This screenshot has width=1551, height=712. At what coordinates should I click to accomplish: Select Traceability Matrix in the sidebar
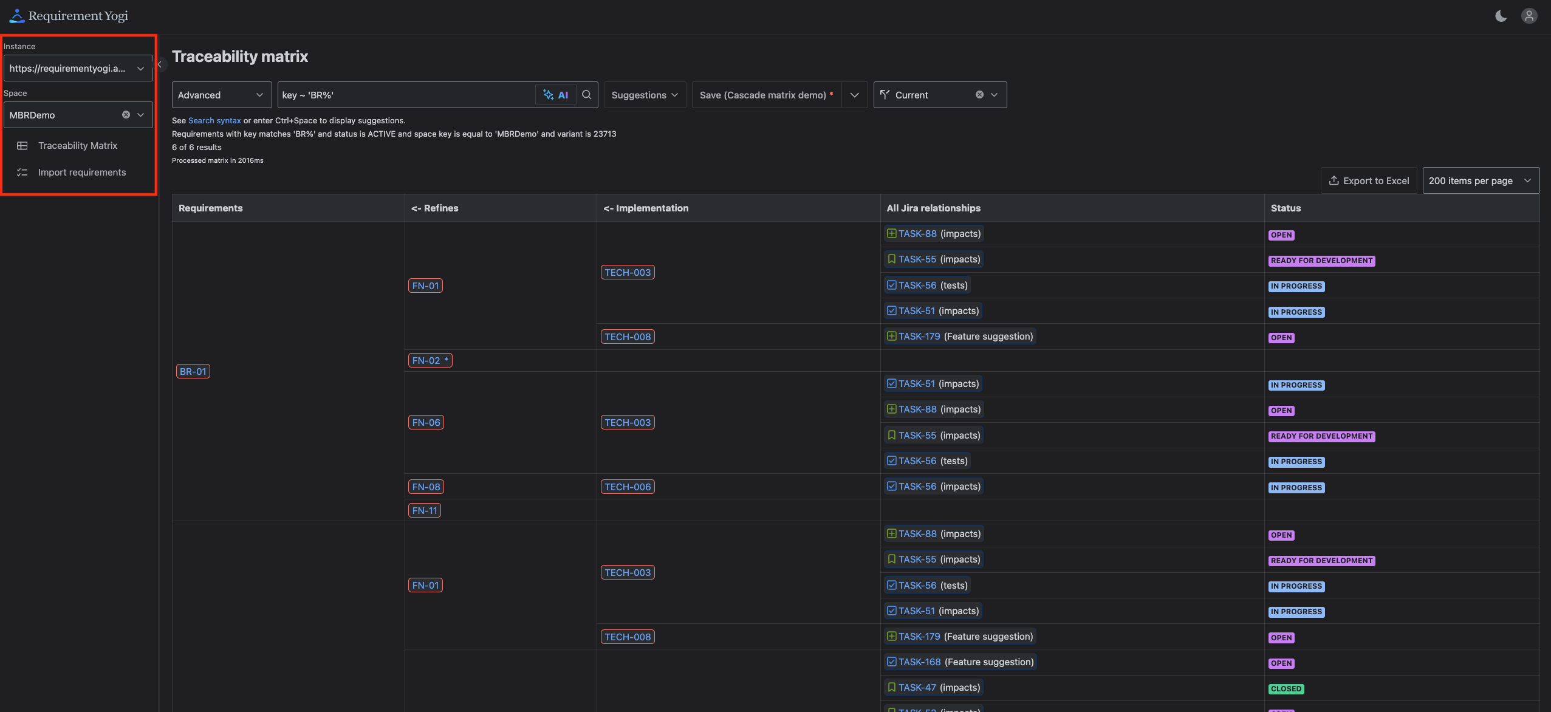click(x=77, y=145)
